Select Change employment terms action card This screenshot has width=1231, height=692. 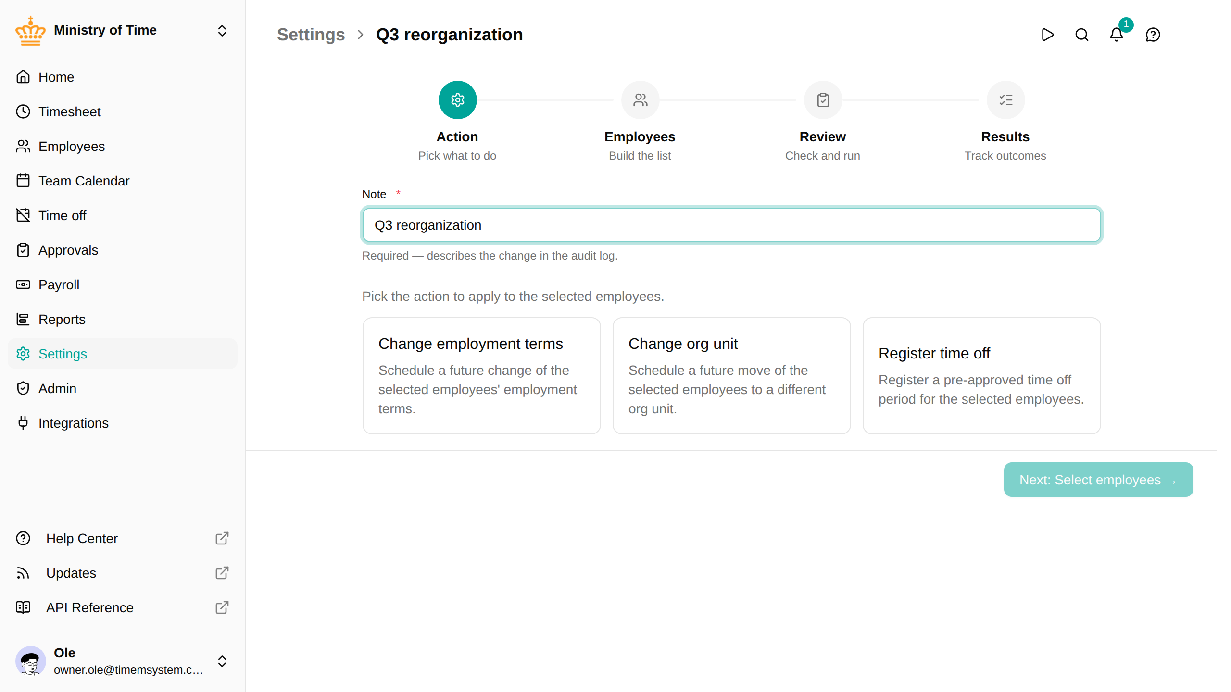tap(481, 376)
